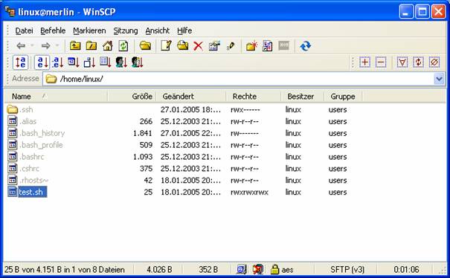Refresh directory with green document icon
Viewport: 450px width, 278px height.
point(123,46)
